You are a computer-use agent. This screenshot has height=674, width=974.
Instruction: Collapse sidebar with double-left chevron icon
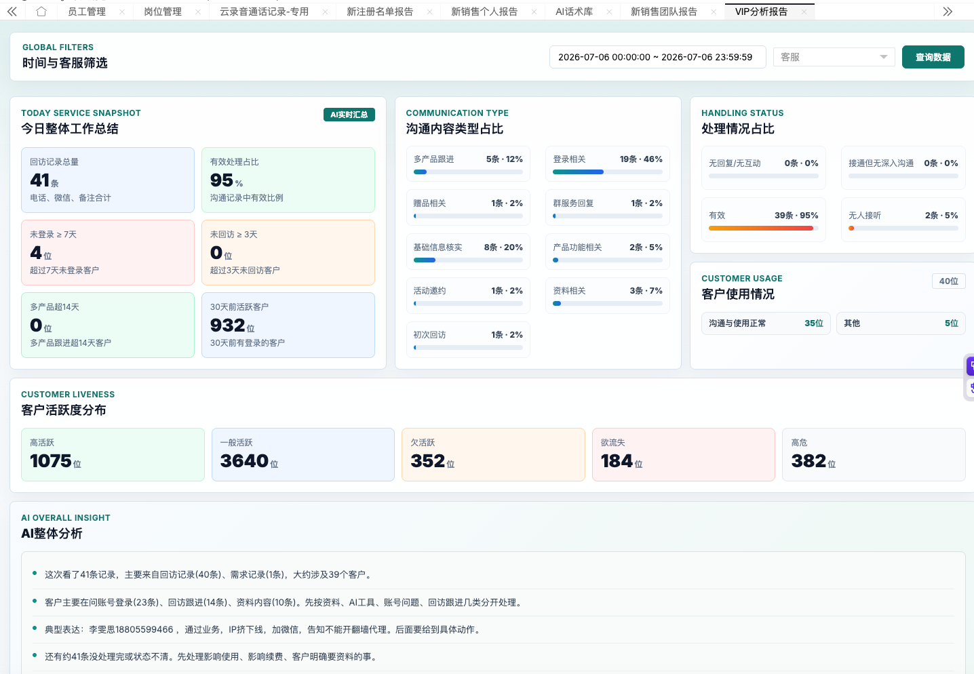tap(12, 12)
